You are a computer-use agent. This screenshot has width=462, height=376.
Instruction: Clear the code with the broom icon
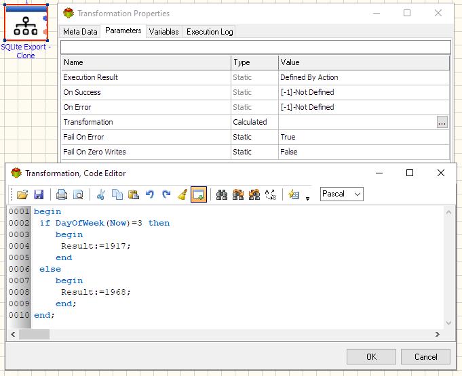click(182, 194)
